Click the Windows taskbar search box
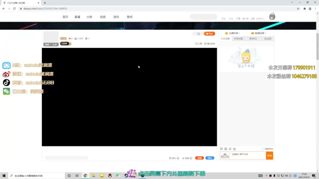The width and height of the screenshot is (319, 179). pyautogui.click(x=37, y=175)
